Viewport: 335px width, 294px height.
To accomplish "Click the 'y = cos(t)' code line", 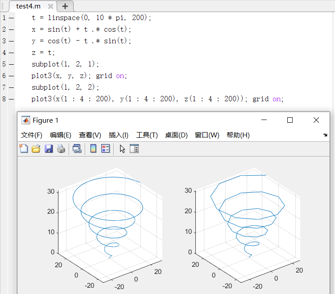I will [x=81, y=41].
